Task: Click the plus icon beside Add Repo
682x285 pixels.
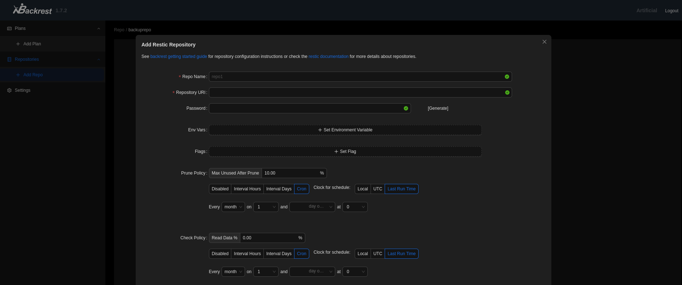Action: (x=18, y=75)
